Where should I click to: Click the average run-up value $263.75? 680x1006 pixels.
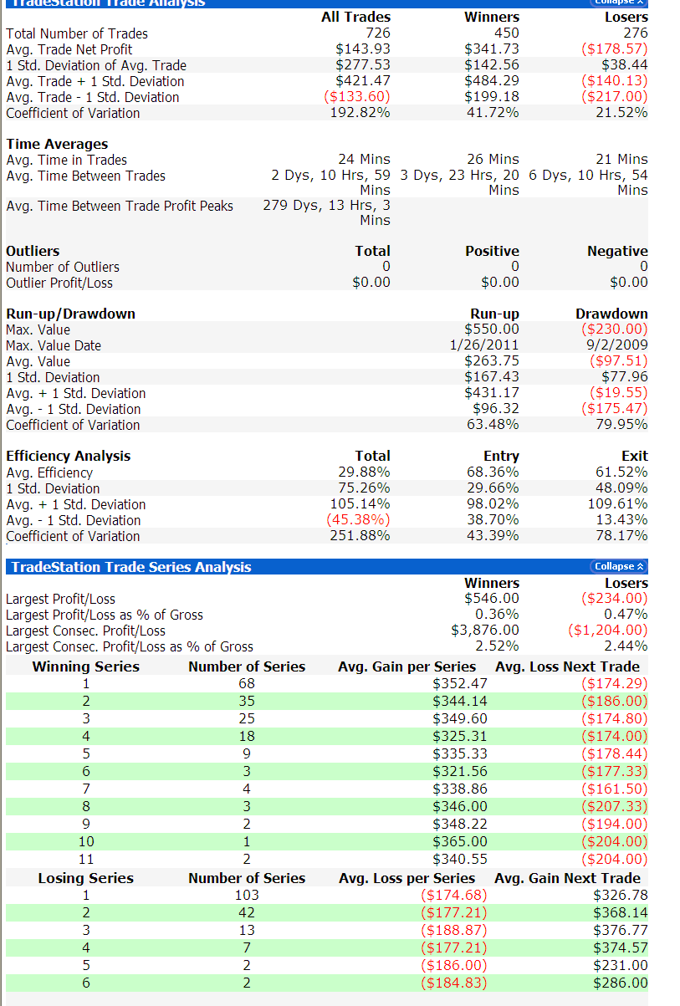tap(492, 361)
